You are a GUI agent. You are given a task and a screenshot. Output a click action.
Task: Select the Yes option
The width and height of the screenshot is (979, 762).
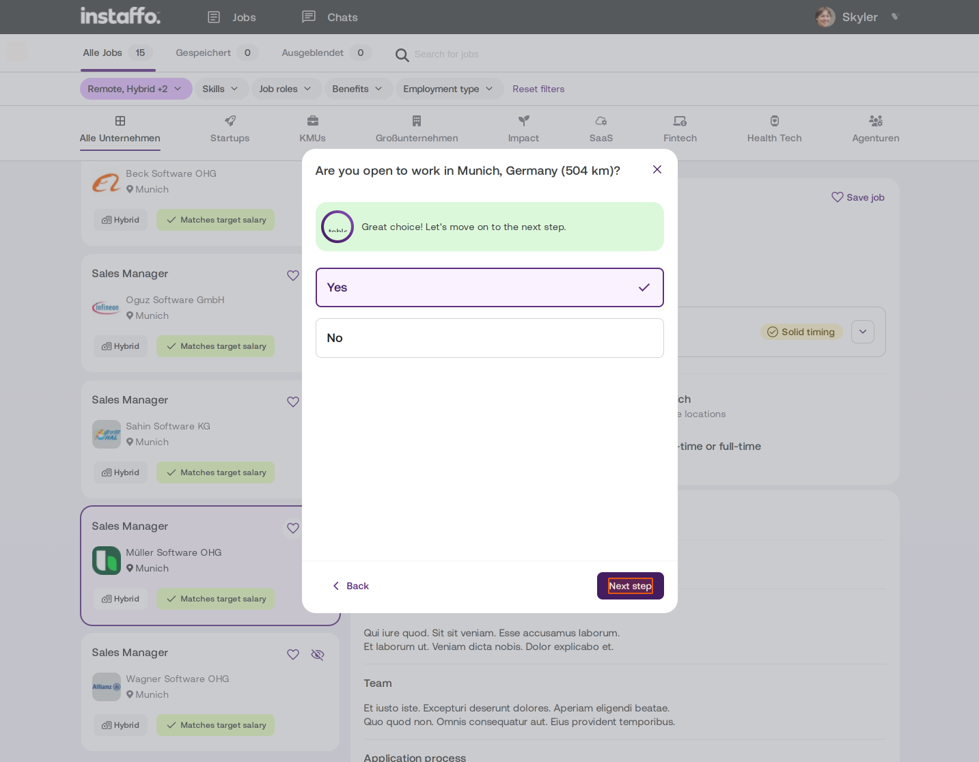point(490,287)
